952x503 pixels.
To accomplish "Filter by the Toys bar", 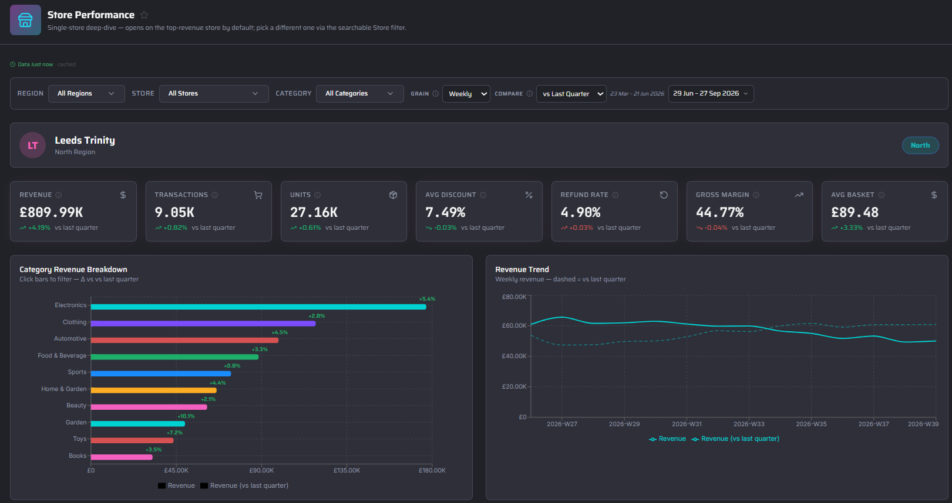I will click(132, 440).
